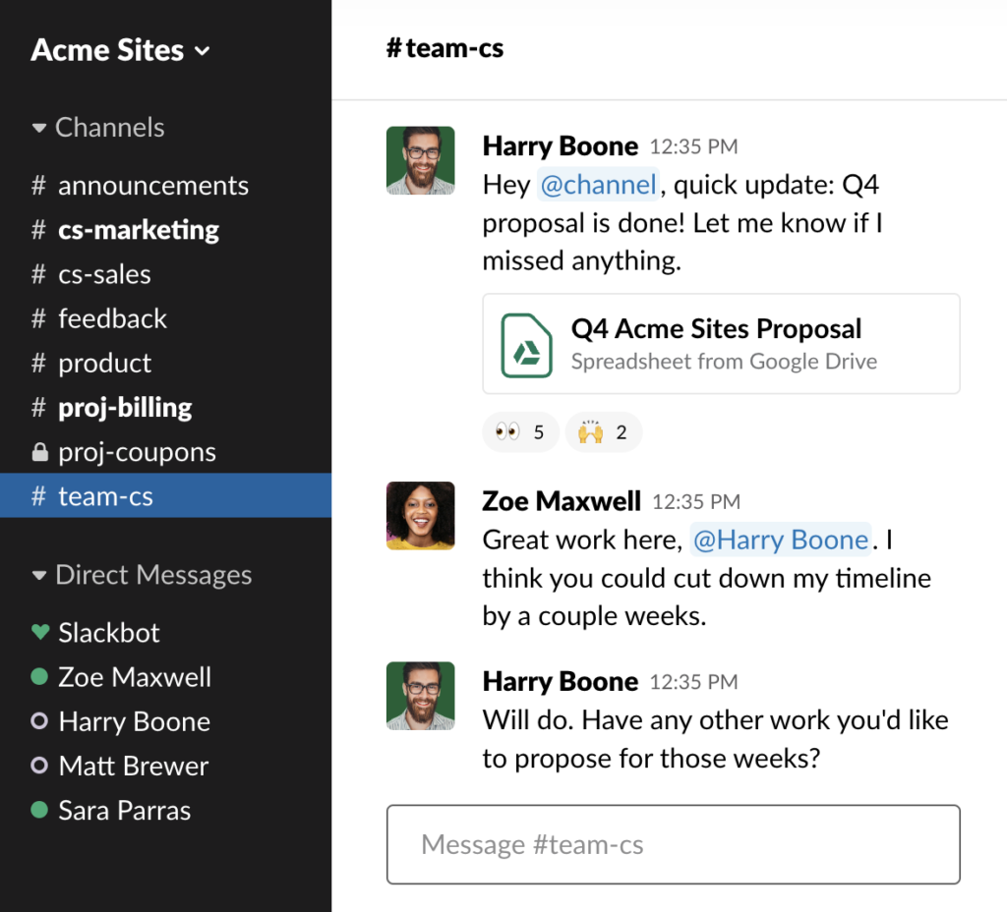Click the @Harry Boone mention
Screen dimensions: 1007x912
pyautogui.click(x=780, y=540)
